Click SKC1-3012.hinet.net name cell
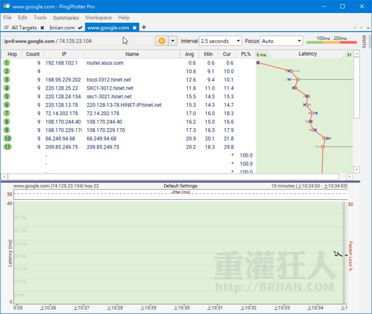This screenshot has width=372, height=314. 110,88
